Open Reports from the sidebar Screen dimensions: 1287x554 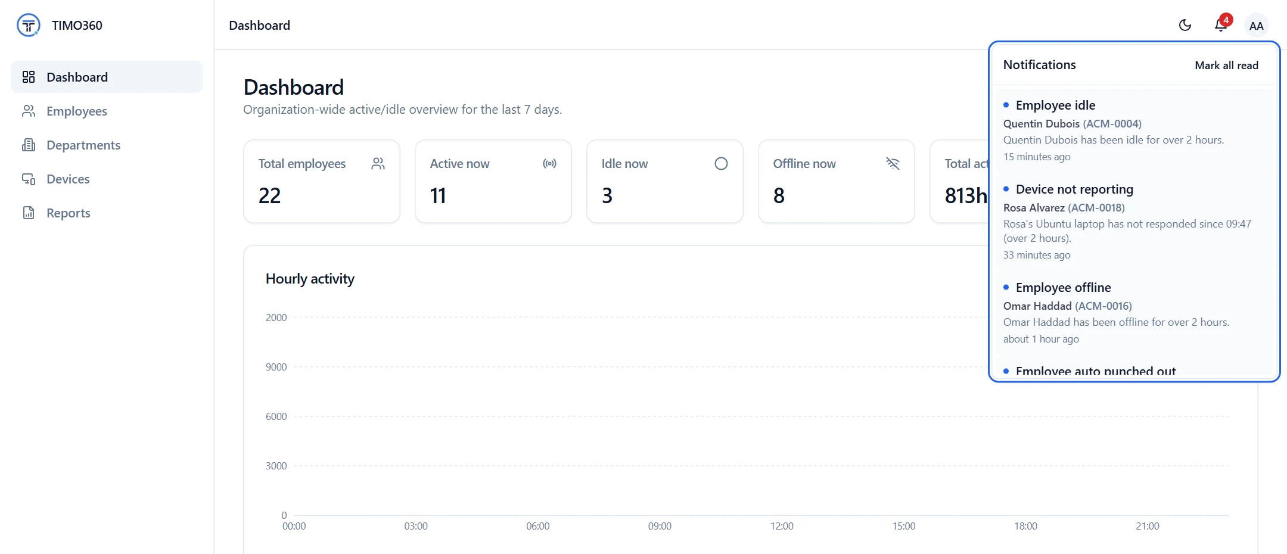click(107, 213)
